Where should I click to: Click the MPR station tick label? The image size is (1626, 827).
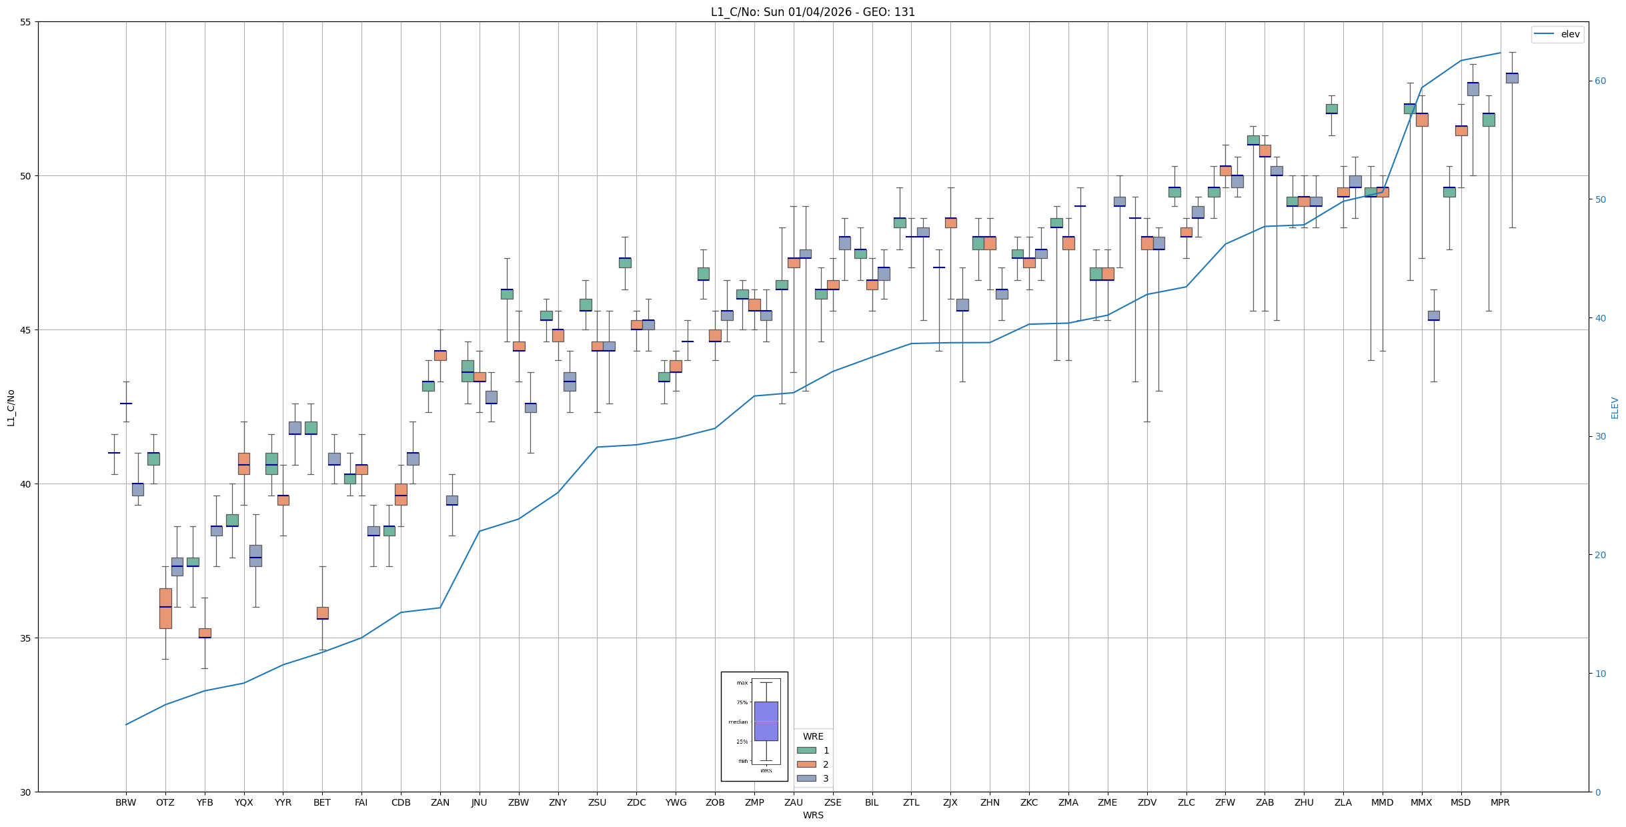(x=1499, y=802)
